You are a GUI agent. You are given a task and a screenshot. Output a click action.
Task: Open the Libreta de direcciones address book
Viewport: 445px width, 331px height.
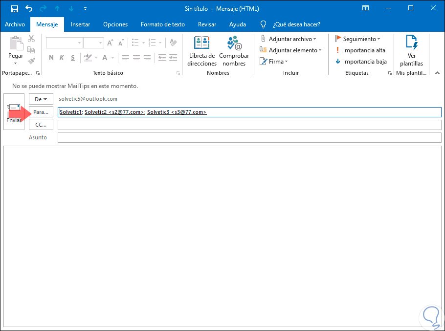(202, 51)
